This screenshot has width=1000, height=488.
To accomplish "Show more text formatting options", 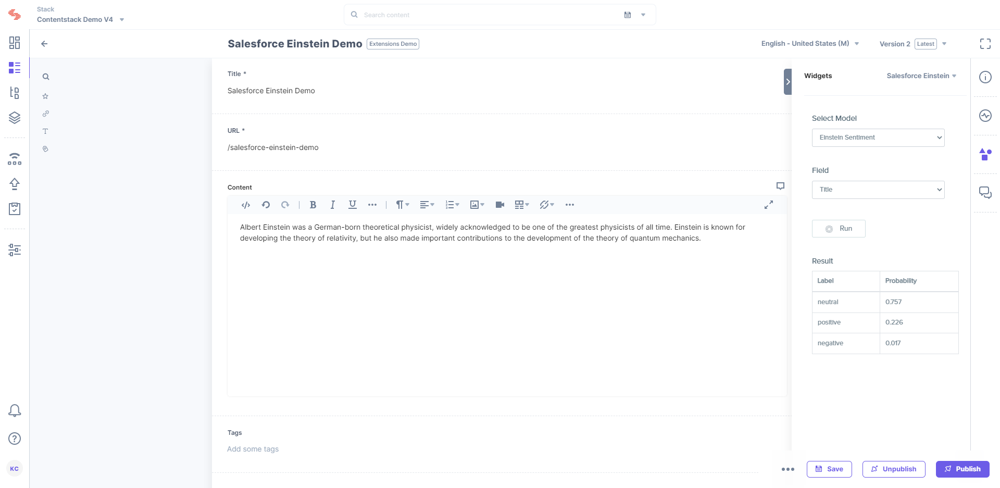I will tap(372, 205).
